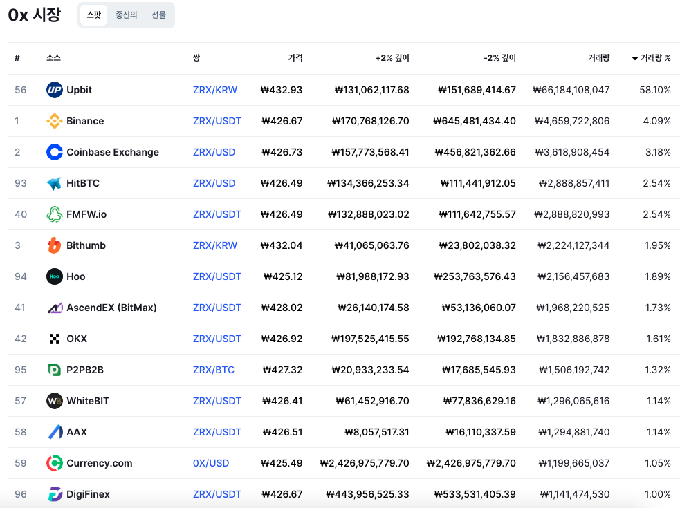Click Upbit volume share 58.10%
This screenshot has height=508, width=680.
point(655,90)
